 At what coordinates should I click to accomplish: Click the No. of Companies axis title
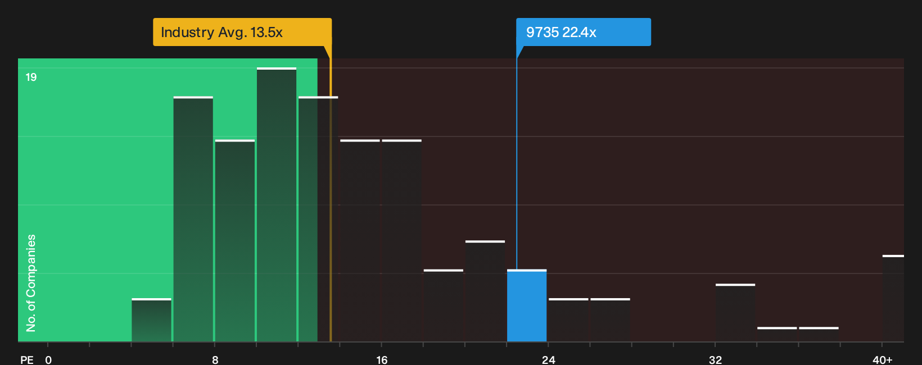[31, 282]
